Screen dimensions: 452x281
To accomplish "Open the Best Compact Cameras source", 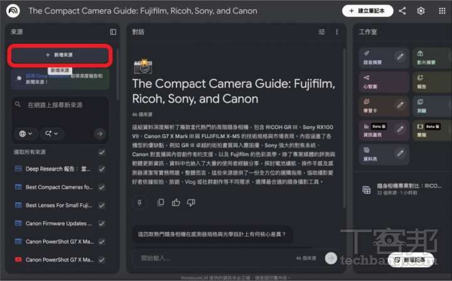I will tap(59, 187).
